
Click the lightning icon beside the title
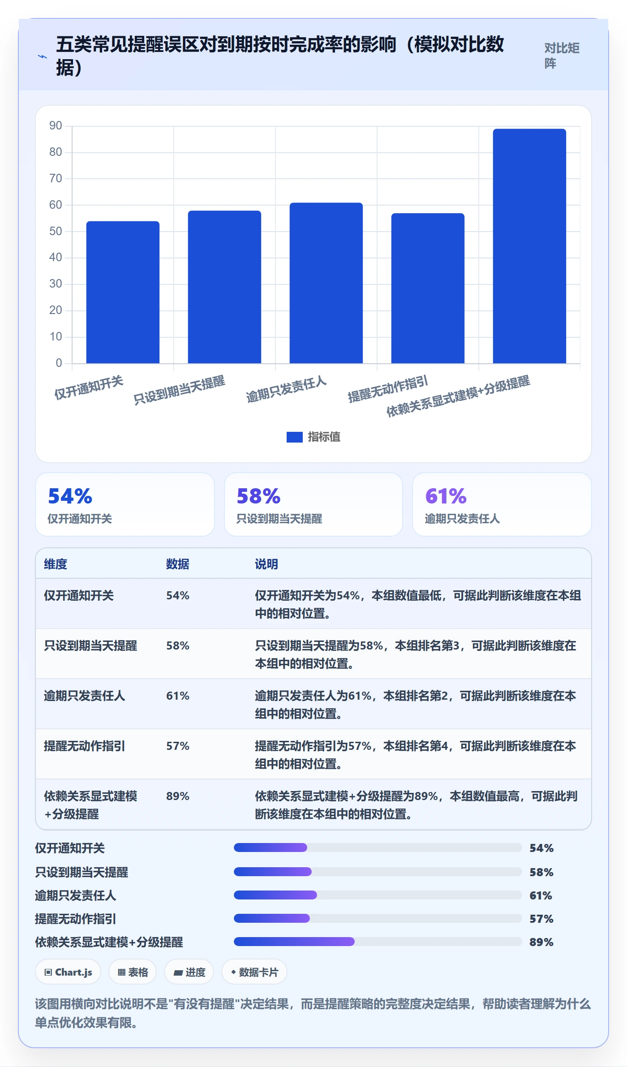pos(42,56)
